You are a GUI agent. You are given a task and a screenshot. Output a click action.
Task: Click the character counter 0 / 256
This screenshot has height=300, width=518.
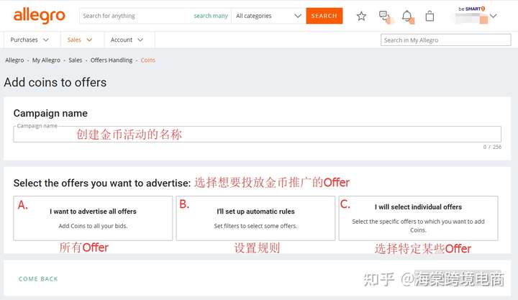(492, 147)
